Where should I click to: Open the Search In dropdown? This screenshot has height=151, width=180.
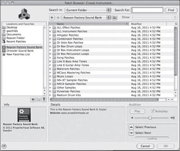pos(88,10)
